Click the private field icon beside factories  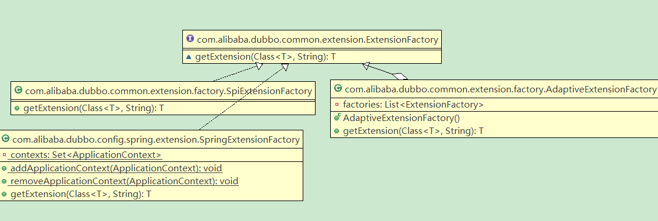tap(337, 104)
